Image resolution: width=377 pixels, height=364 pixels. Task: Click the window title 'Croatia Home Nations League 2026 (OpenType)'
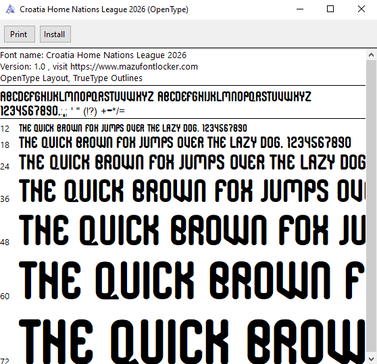[x=104, y=9]
